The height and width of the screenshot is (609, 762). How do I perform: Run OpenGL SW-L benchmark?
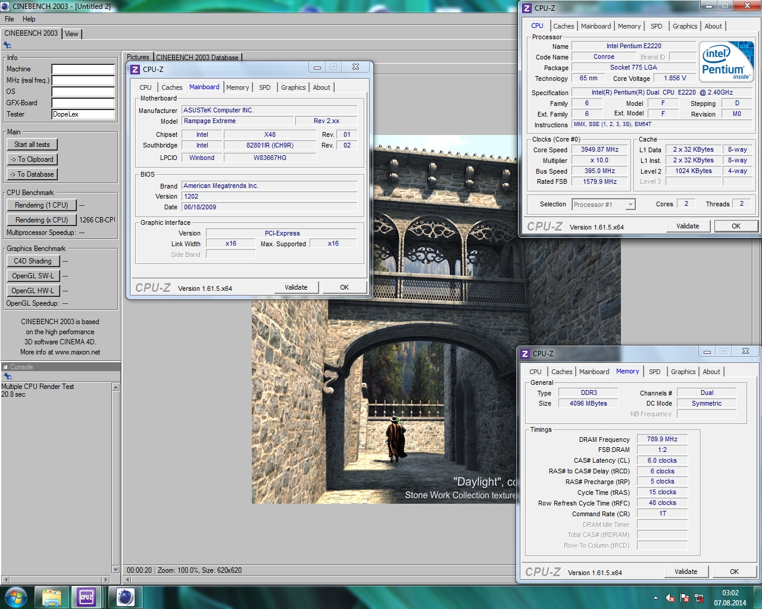tap(33, 276)
